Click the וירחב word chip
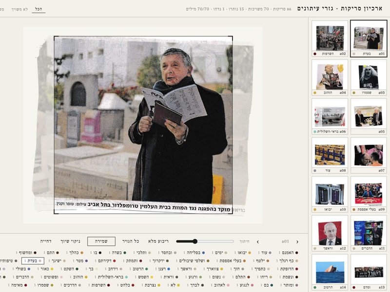Viewport: 390px width, 292px height. [x=114, y=269]
